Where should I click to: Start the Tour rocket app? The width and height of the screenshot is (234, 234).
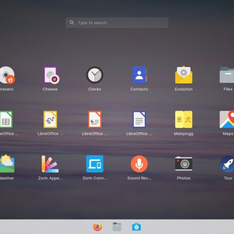tap(227, 164)
